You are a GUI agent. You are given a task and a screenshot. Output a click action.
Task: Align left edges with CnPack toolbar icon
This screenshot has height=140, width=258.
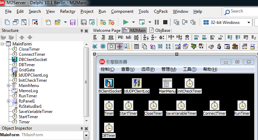[x=95, y=37]
